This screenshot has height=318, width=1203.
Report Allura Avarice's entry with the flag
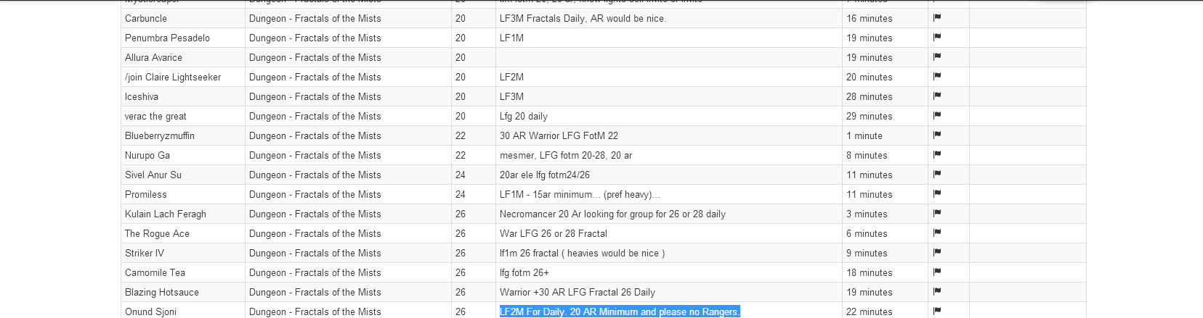(937, 57)
